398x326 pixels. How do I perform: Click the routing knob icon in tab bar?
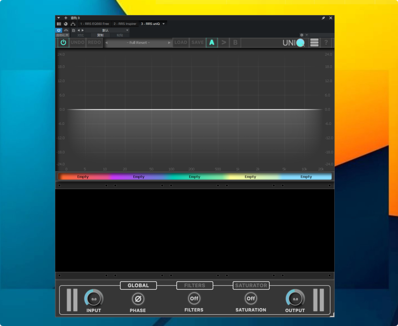pyautogui.click(x=66, y=24)
